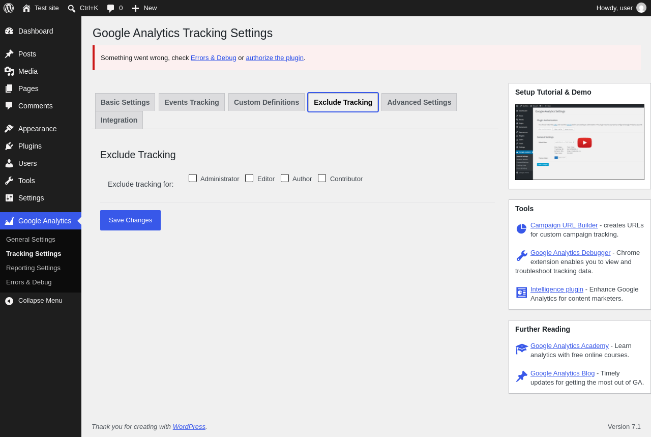Click the Version 7.1 footer text
Viewport: 651px width, 437px height.
tap(624, 427)
